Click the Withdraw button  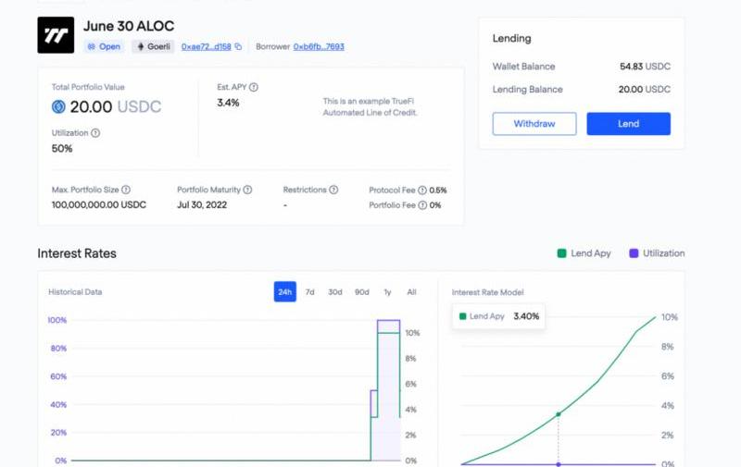tap(534, 124)
